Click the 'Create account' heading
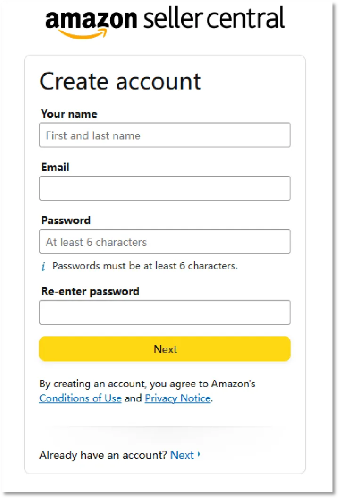Viewport: 340px width, 499px height. click(121, 82)
